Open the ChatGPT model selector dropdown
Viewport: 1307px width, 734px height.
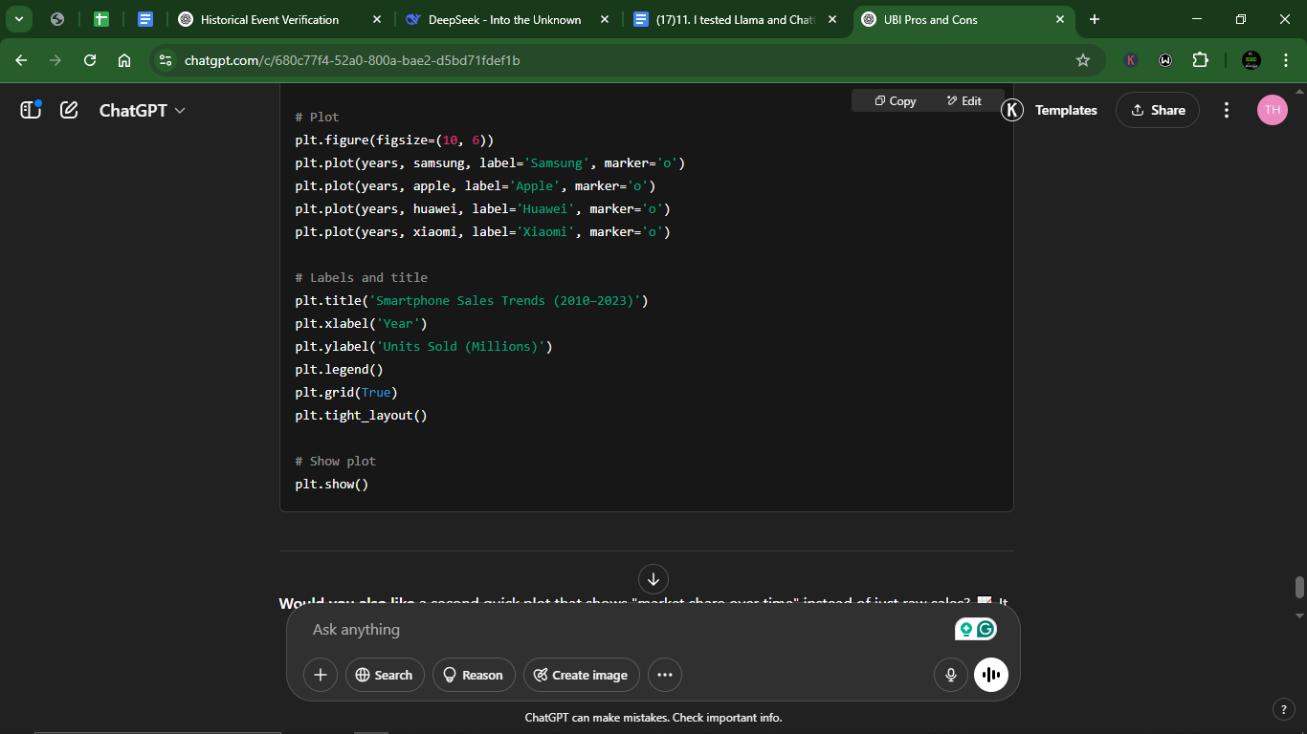click(x=143, y=110)
